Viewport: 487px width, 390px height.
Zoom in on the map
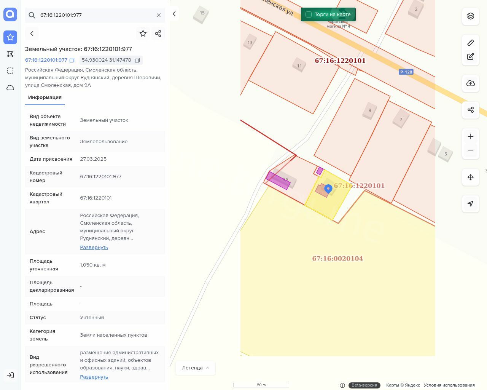coord(470,136)
